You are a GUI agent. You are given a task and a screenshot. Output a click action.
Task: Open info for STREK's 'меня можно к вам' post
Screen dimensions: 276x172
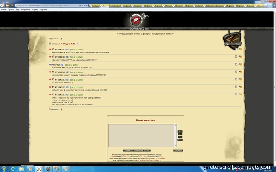coord(67,50)
